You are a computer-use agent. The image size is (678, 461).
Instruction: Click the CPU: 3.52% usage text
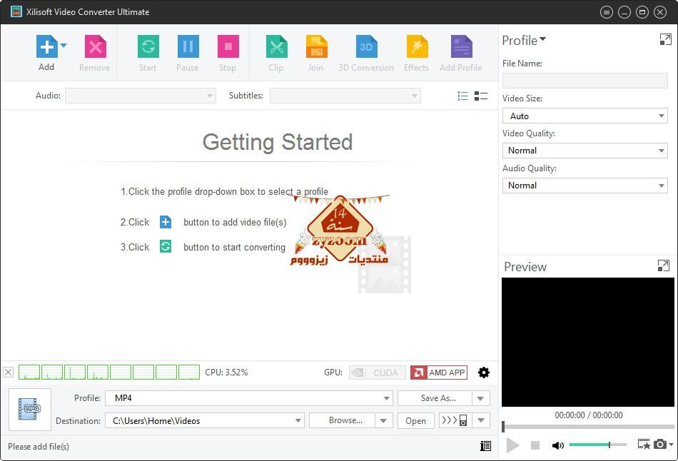(226, 373)
